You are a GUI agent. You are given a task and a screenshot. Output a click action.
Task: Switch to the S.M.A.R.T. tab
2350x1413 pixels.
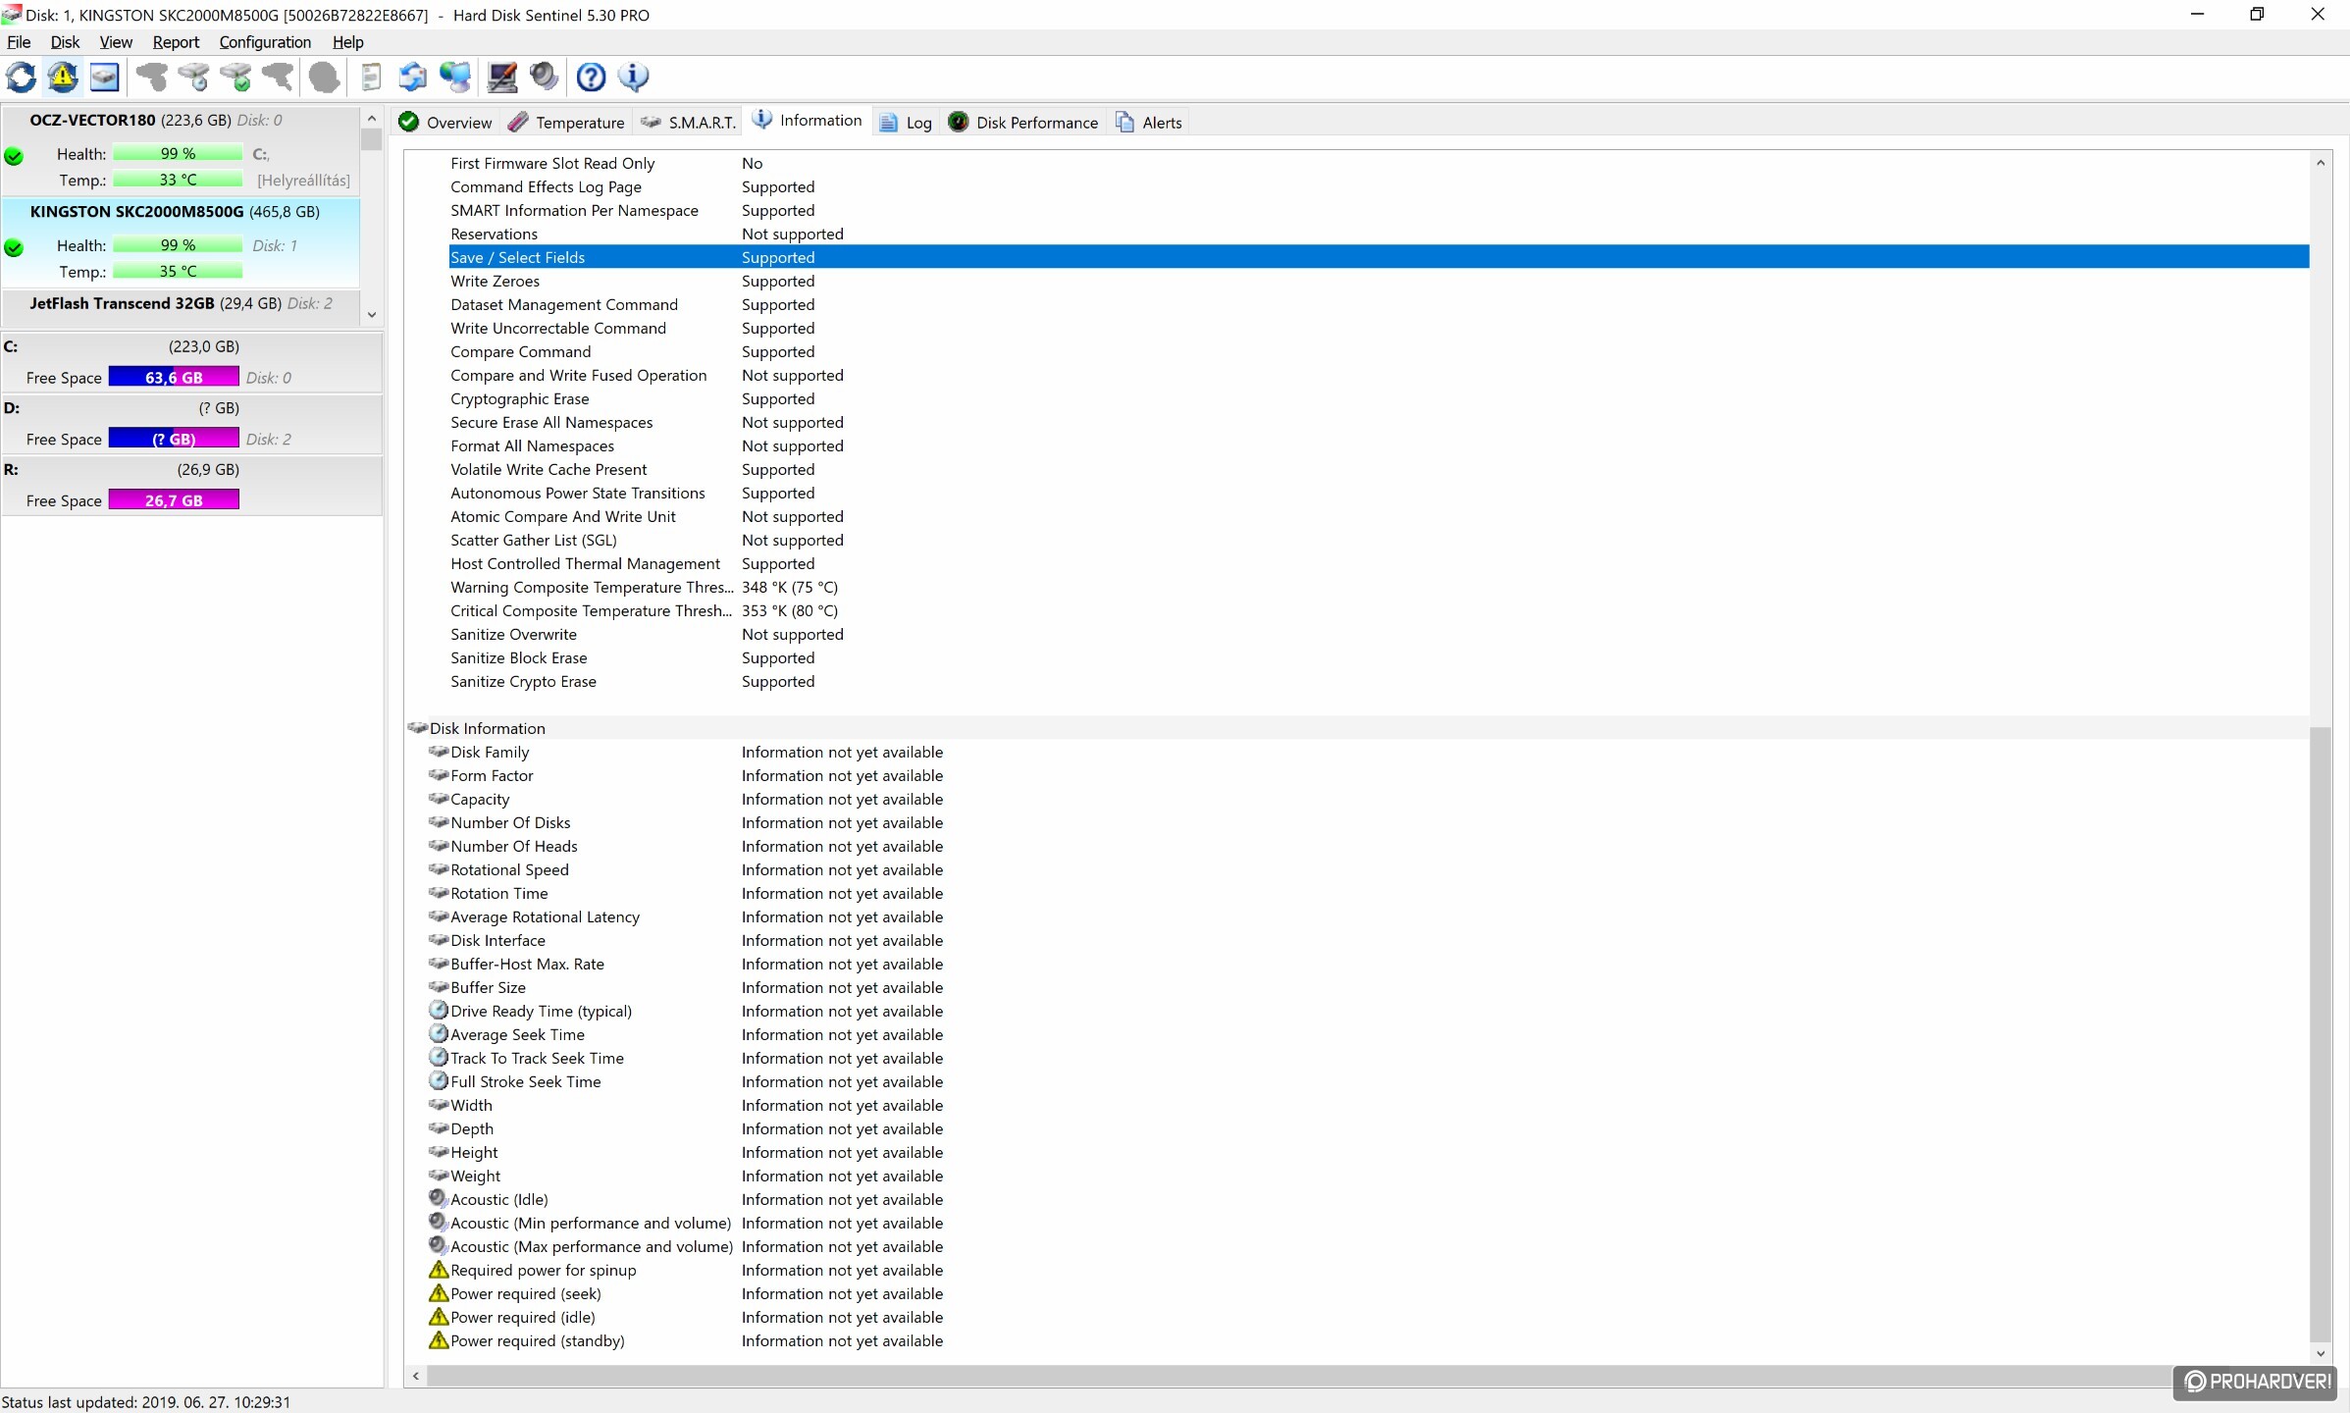(x=688, y=123)
